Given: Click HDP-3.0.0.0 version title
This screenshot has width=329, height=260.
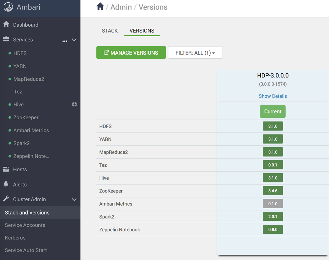Looking at the screenshot, I should pos(273,75).
